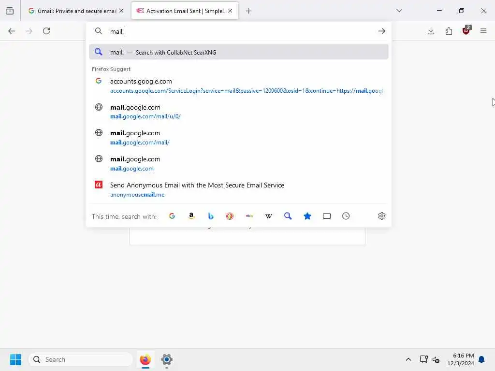
Task: Open Firefox from the taskbar
Action: tap(145, 359)
